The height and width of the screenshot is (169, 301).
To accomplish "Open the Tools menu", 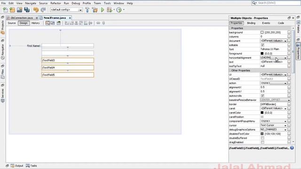I will coord(107,3).
